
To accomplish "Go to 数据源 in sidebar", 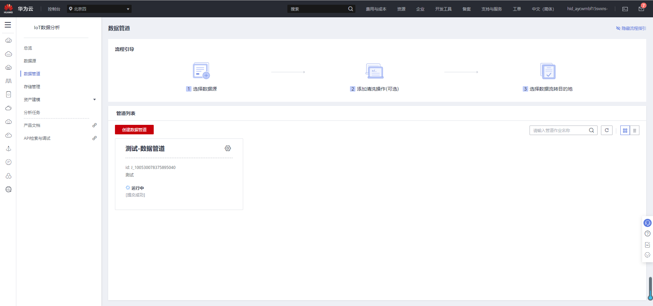I will pos(30,61).
